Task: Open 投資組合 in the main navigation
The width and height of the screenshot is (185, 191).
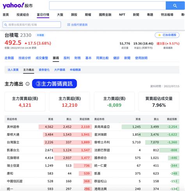Action: 23,14
